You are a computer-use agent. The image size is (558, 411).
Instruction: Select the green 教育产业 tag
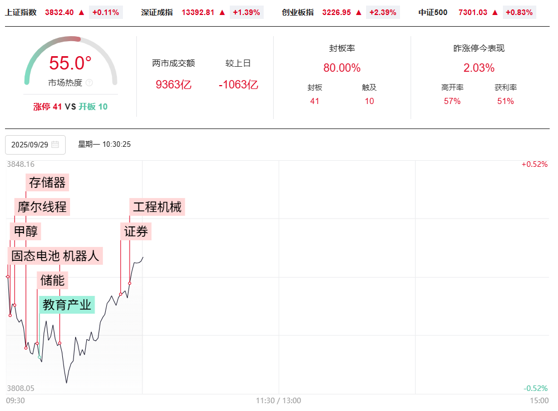tap(67, 305)
